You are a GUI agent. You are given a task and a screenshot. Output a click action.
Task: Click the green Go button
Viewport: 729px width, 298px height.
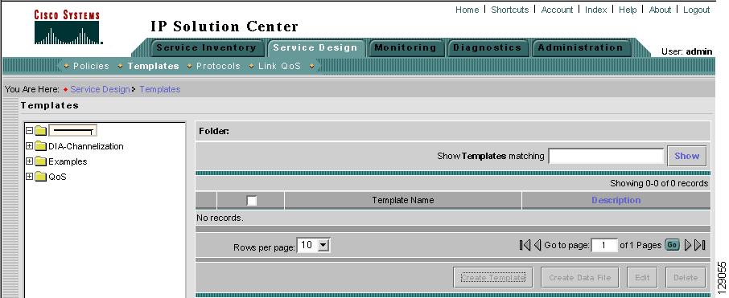672,245
